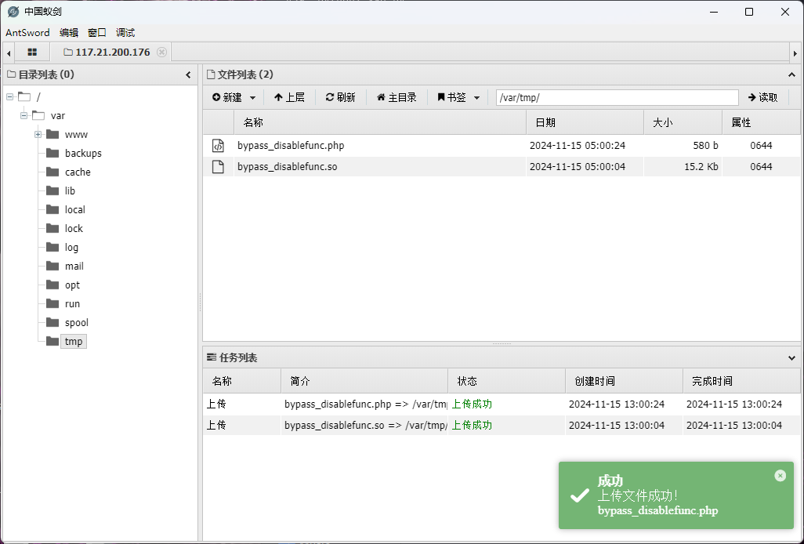Open the AntSword menu
This screenshot has height=544, width=804.
27,33
